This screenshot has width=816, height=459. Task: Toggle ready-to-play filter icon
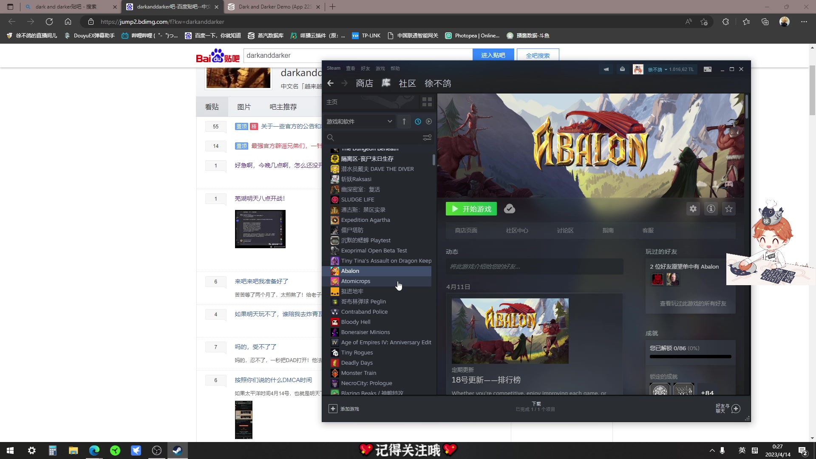click(429, 122)
